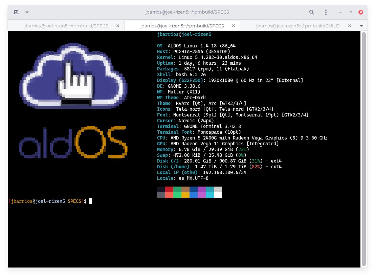Image resolution: width=375 pixels, height=278 pixels.
Task: Click the bright cyan color block
Action: coord(210,195)
